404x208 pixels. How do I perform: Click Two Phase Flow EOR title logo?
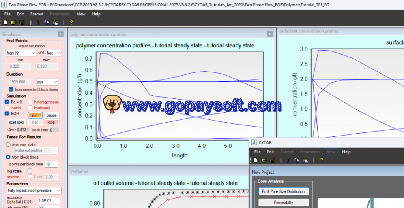tap(4, 5)
